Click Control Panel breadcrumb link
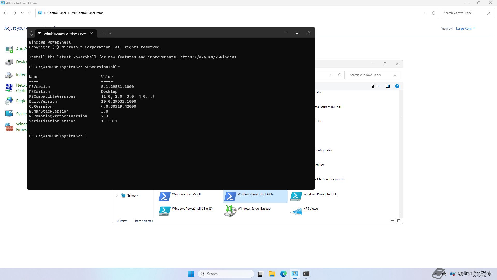This screenshot has height=280, width=497. (x=56, y=13)
